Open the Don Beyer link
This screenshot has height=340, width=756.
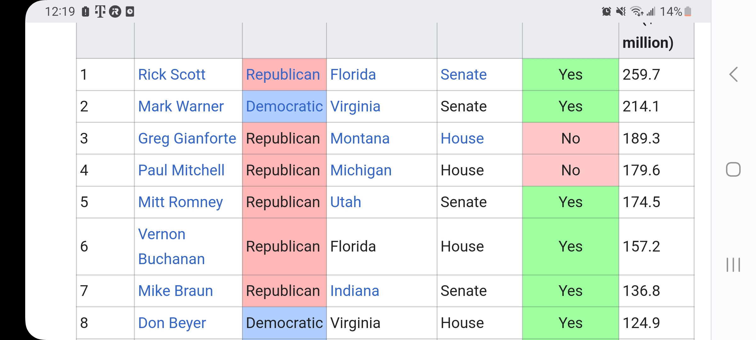click(x=172, y=323)
